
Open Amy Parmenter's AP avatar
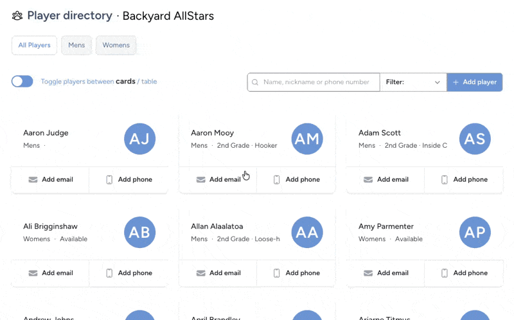pyautogui.click(x=475, y=232)
